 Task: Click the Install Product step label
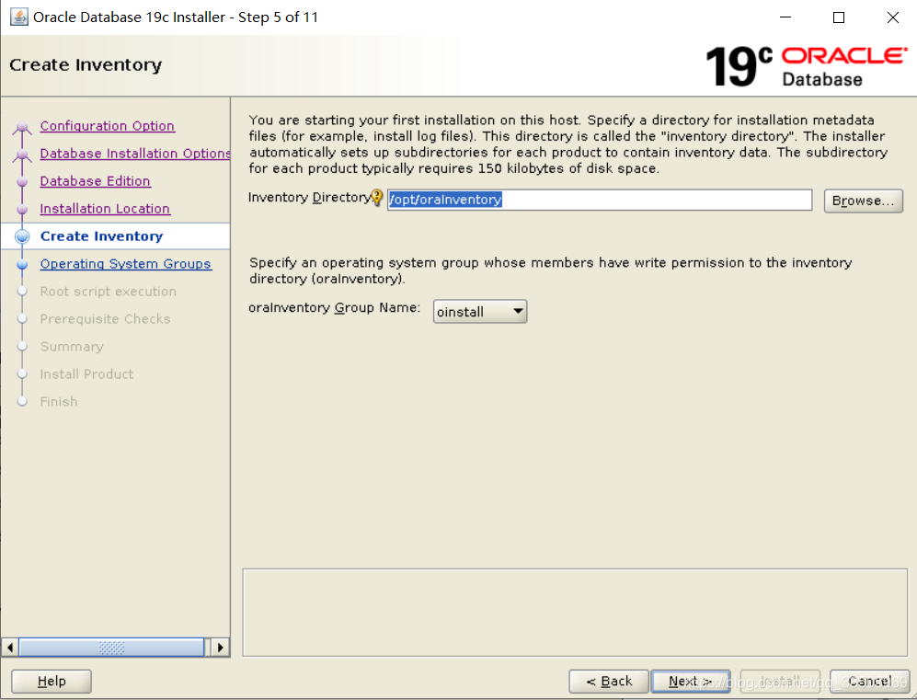pos(86,374)
